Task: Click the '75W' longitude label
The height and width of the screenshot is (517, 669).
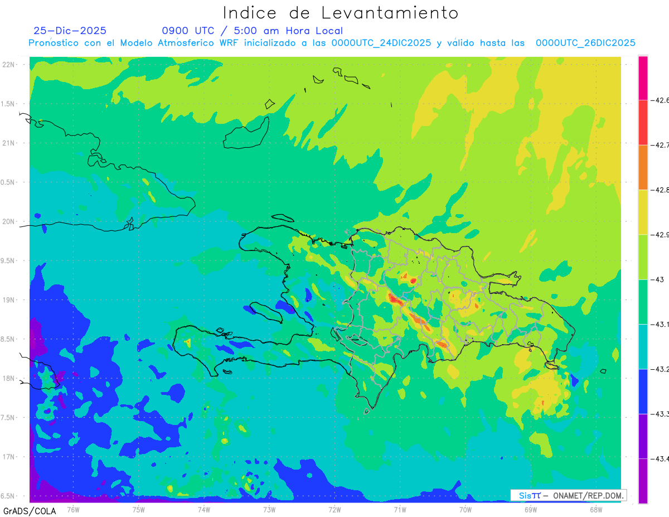Action: tap(139, 509)
